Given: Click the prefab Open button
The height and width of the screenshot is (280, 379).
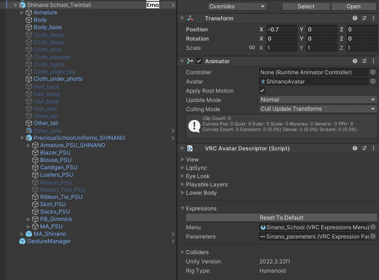Looking at the screenshot, I should point(353,6).
